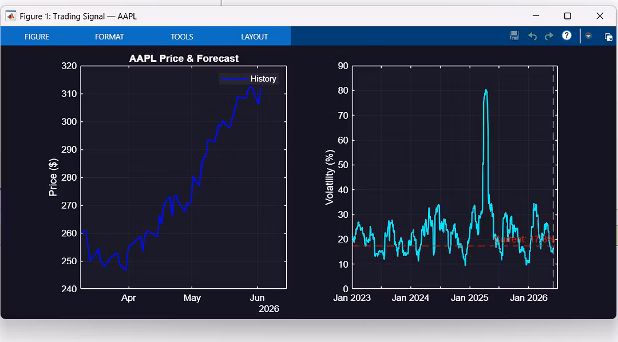Click the 'May' x-axis tick label
Image resolution: width=618 pixels, height=342 pixels.
(192, 298)
